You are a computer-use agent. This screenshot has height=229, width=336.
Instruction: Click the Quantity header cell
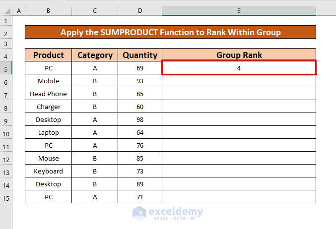click(140, 55)
